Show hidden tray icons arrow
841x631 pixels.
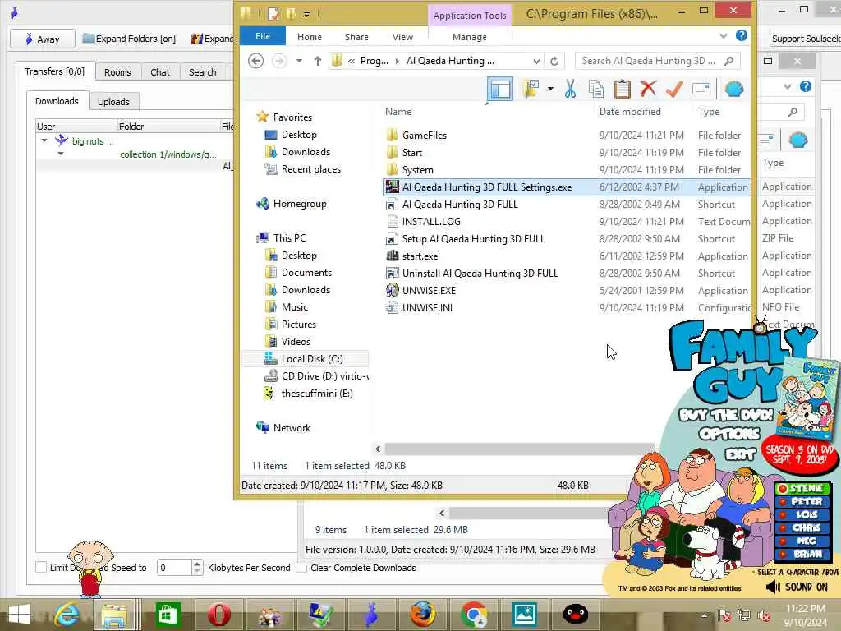point(704,615)
